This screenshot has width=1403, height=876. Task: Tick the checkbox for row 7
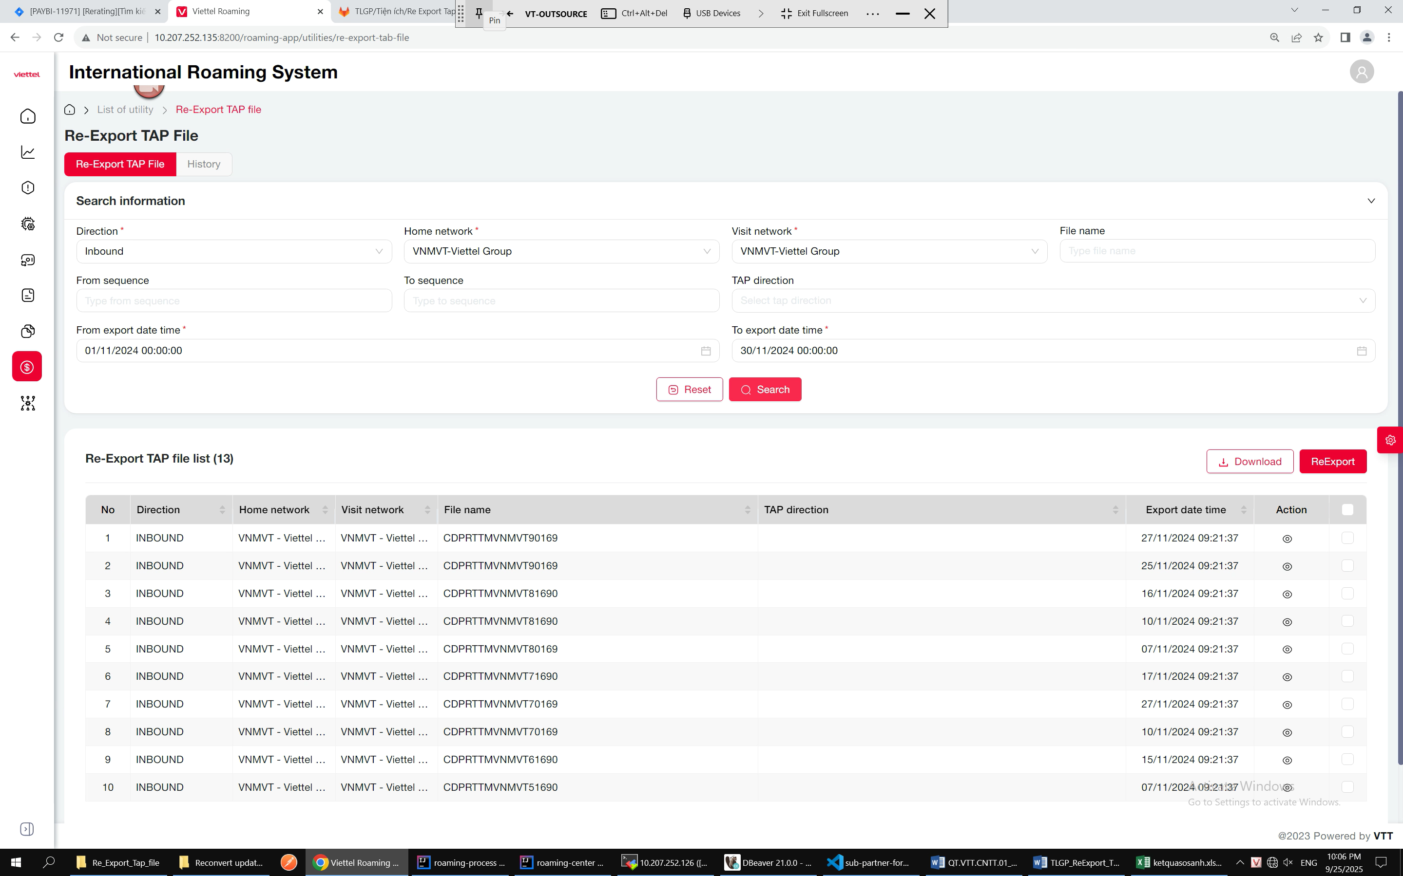click(1347, 704)
